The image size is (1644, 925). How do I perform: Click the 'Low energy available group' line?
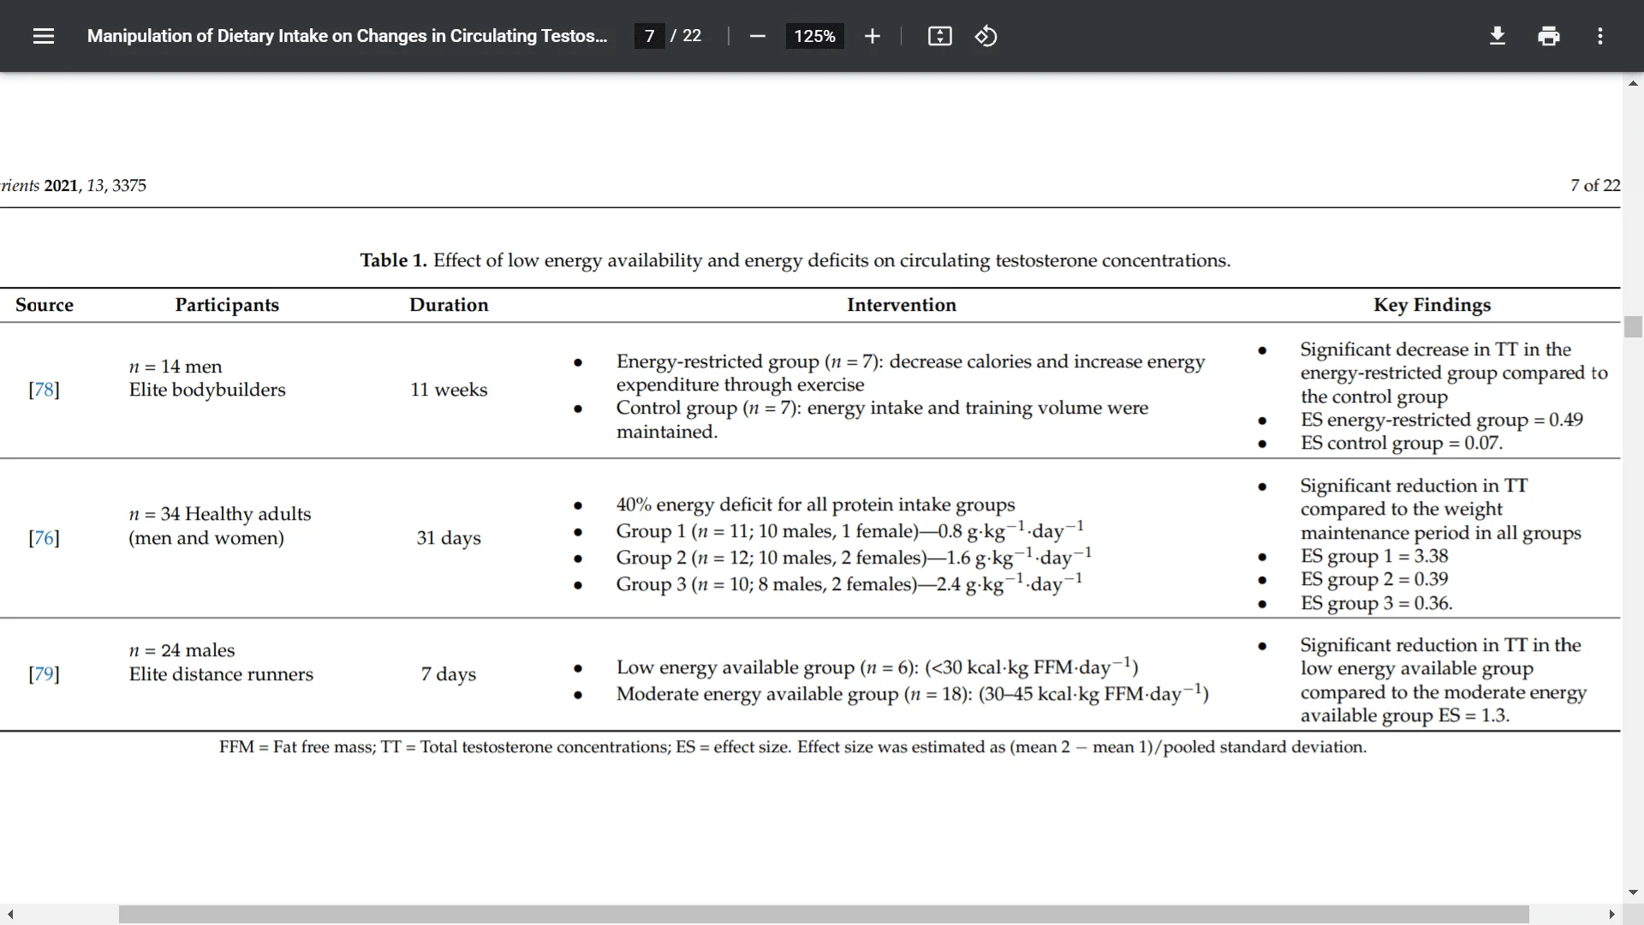coord(877,666)
